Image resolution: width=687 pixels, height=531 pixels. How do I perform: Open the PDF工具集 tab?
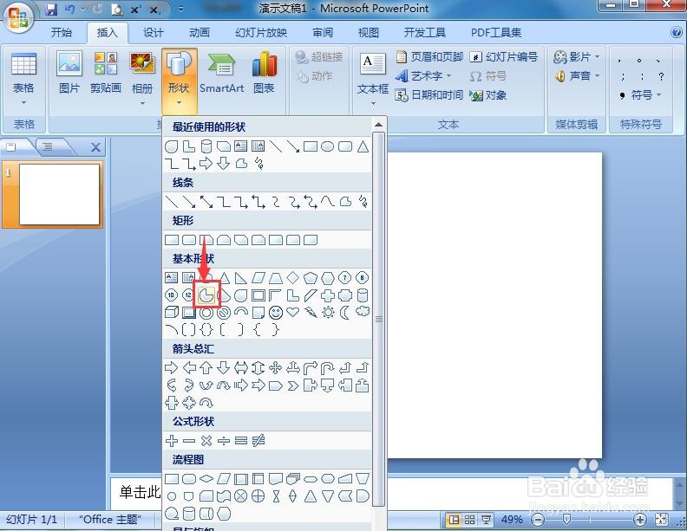496,32
